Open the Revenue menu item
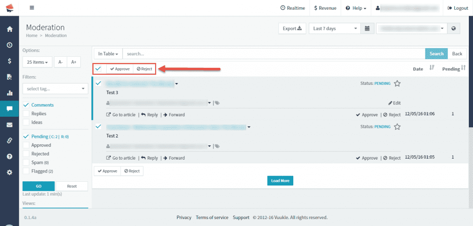 pyautogui.click(x=325, y=8)
